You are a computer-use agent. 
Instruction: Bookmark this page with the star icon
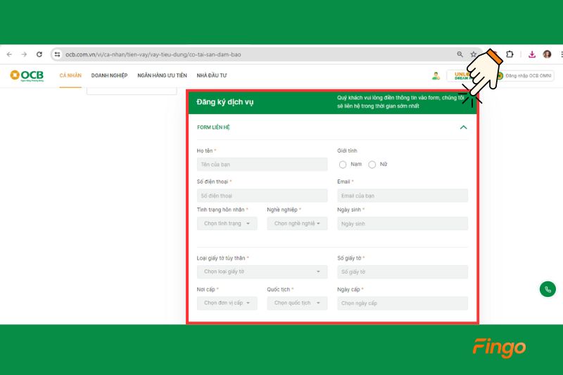pos(473,54)
